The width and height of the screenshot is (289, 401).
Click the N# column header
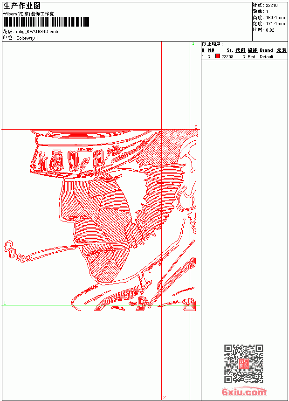[211, 50]
